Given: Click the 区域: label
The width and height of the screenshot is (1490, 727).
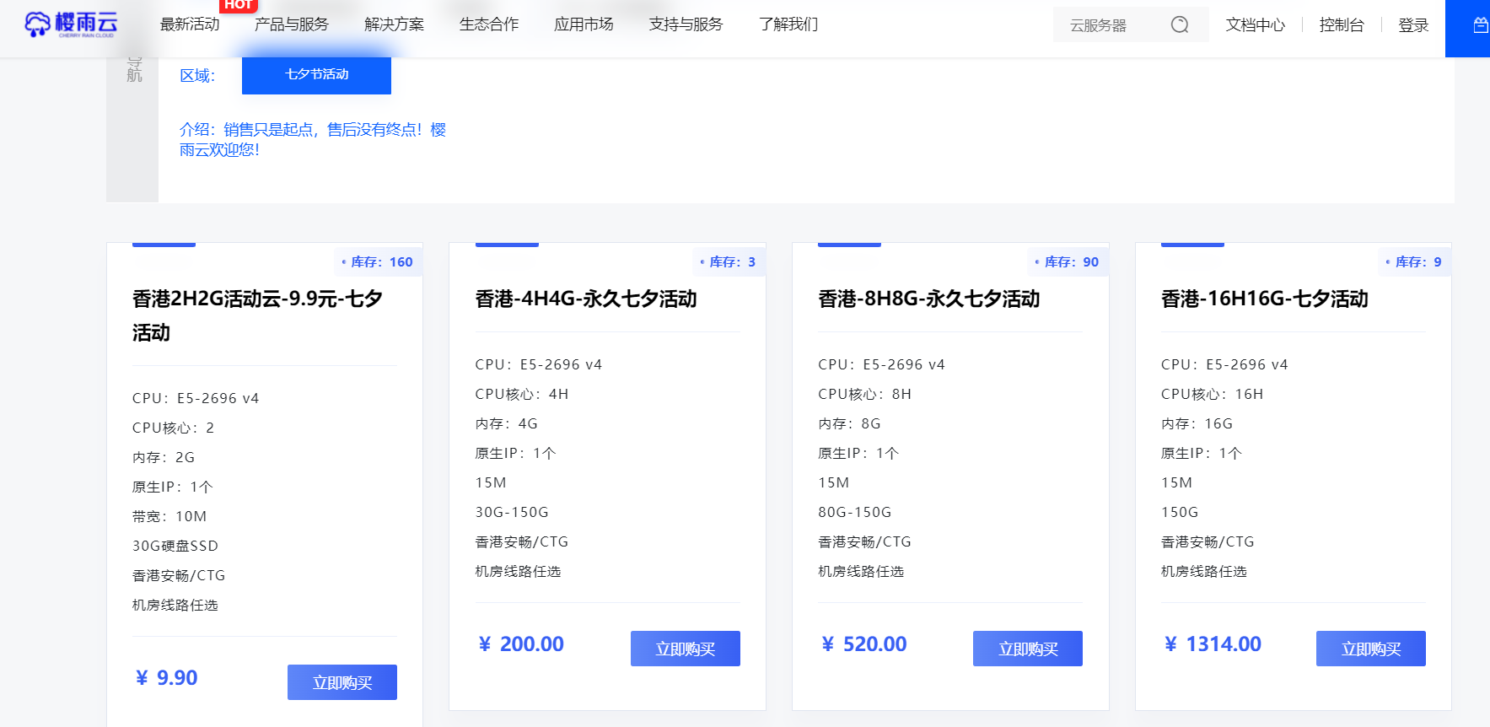Looking at the screenshot, I should click(x=197, y=76).
